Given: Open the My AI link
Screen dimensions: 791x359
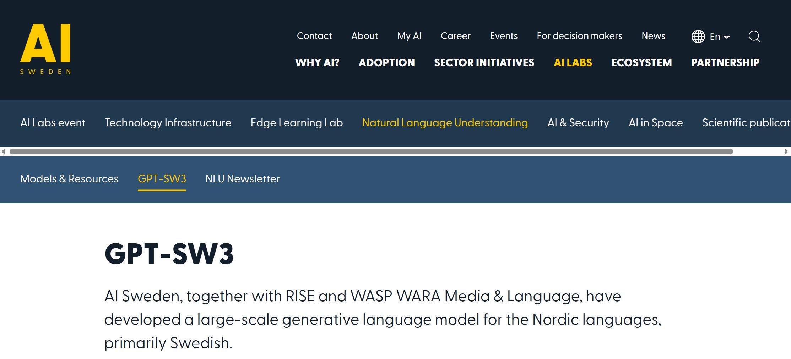Looking at the screenshot, I should point(409,36).
